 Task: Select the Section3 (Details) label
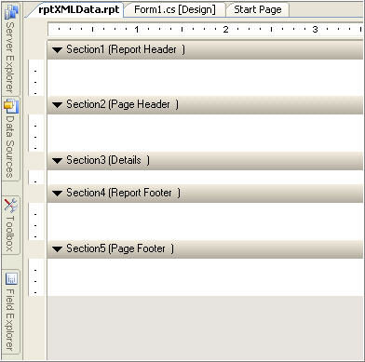[108, 160]
